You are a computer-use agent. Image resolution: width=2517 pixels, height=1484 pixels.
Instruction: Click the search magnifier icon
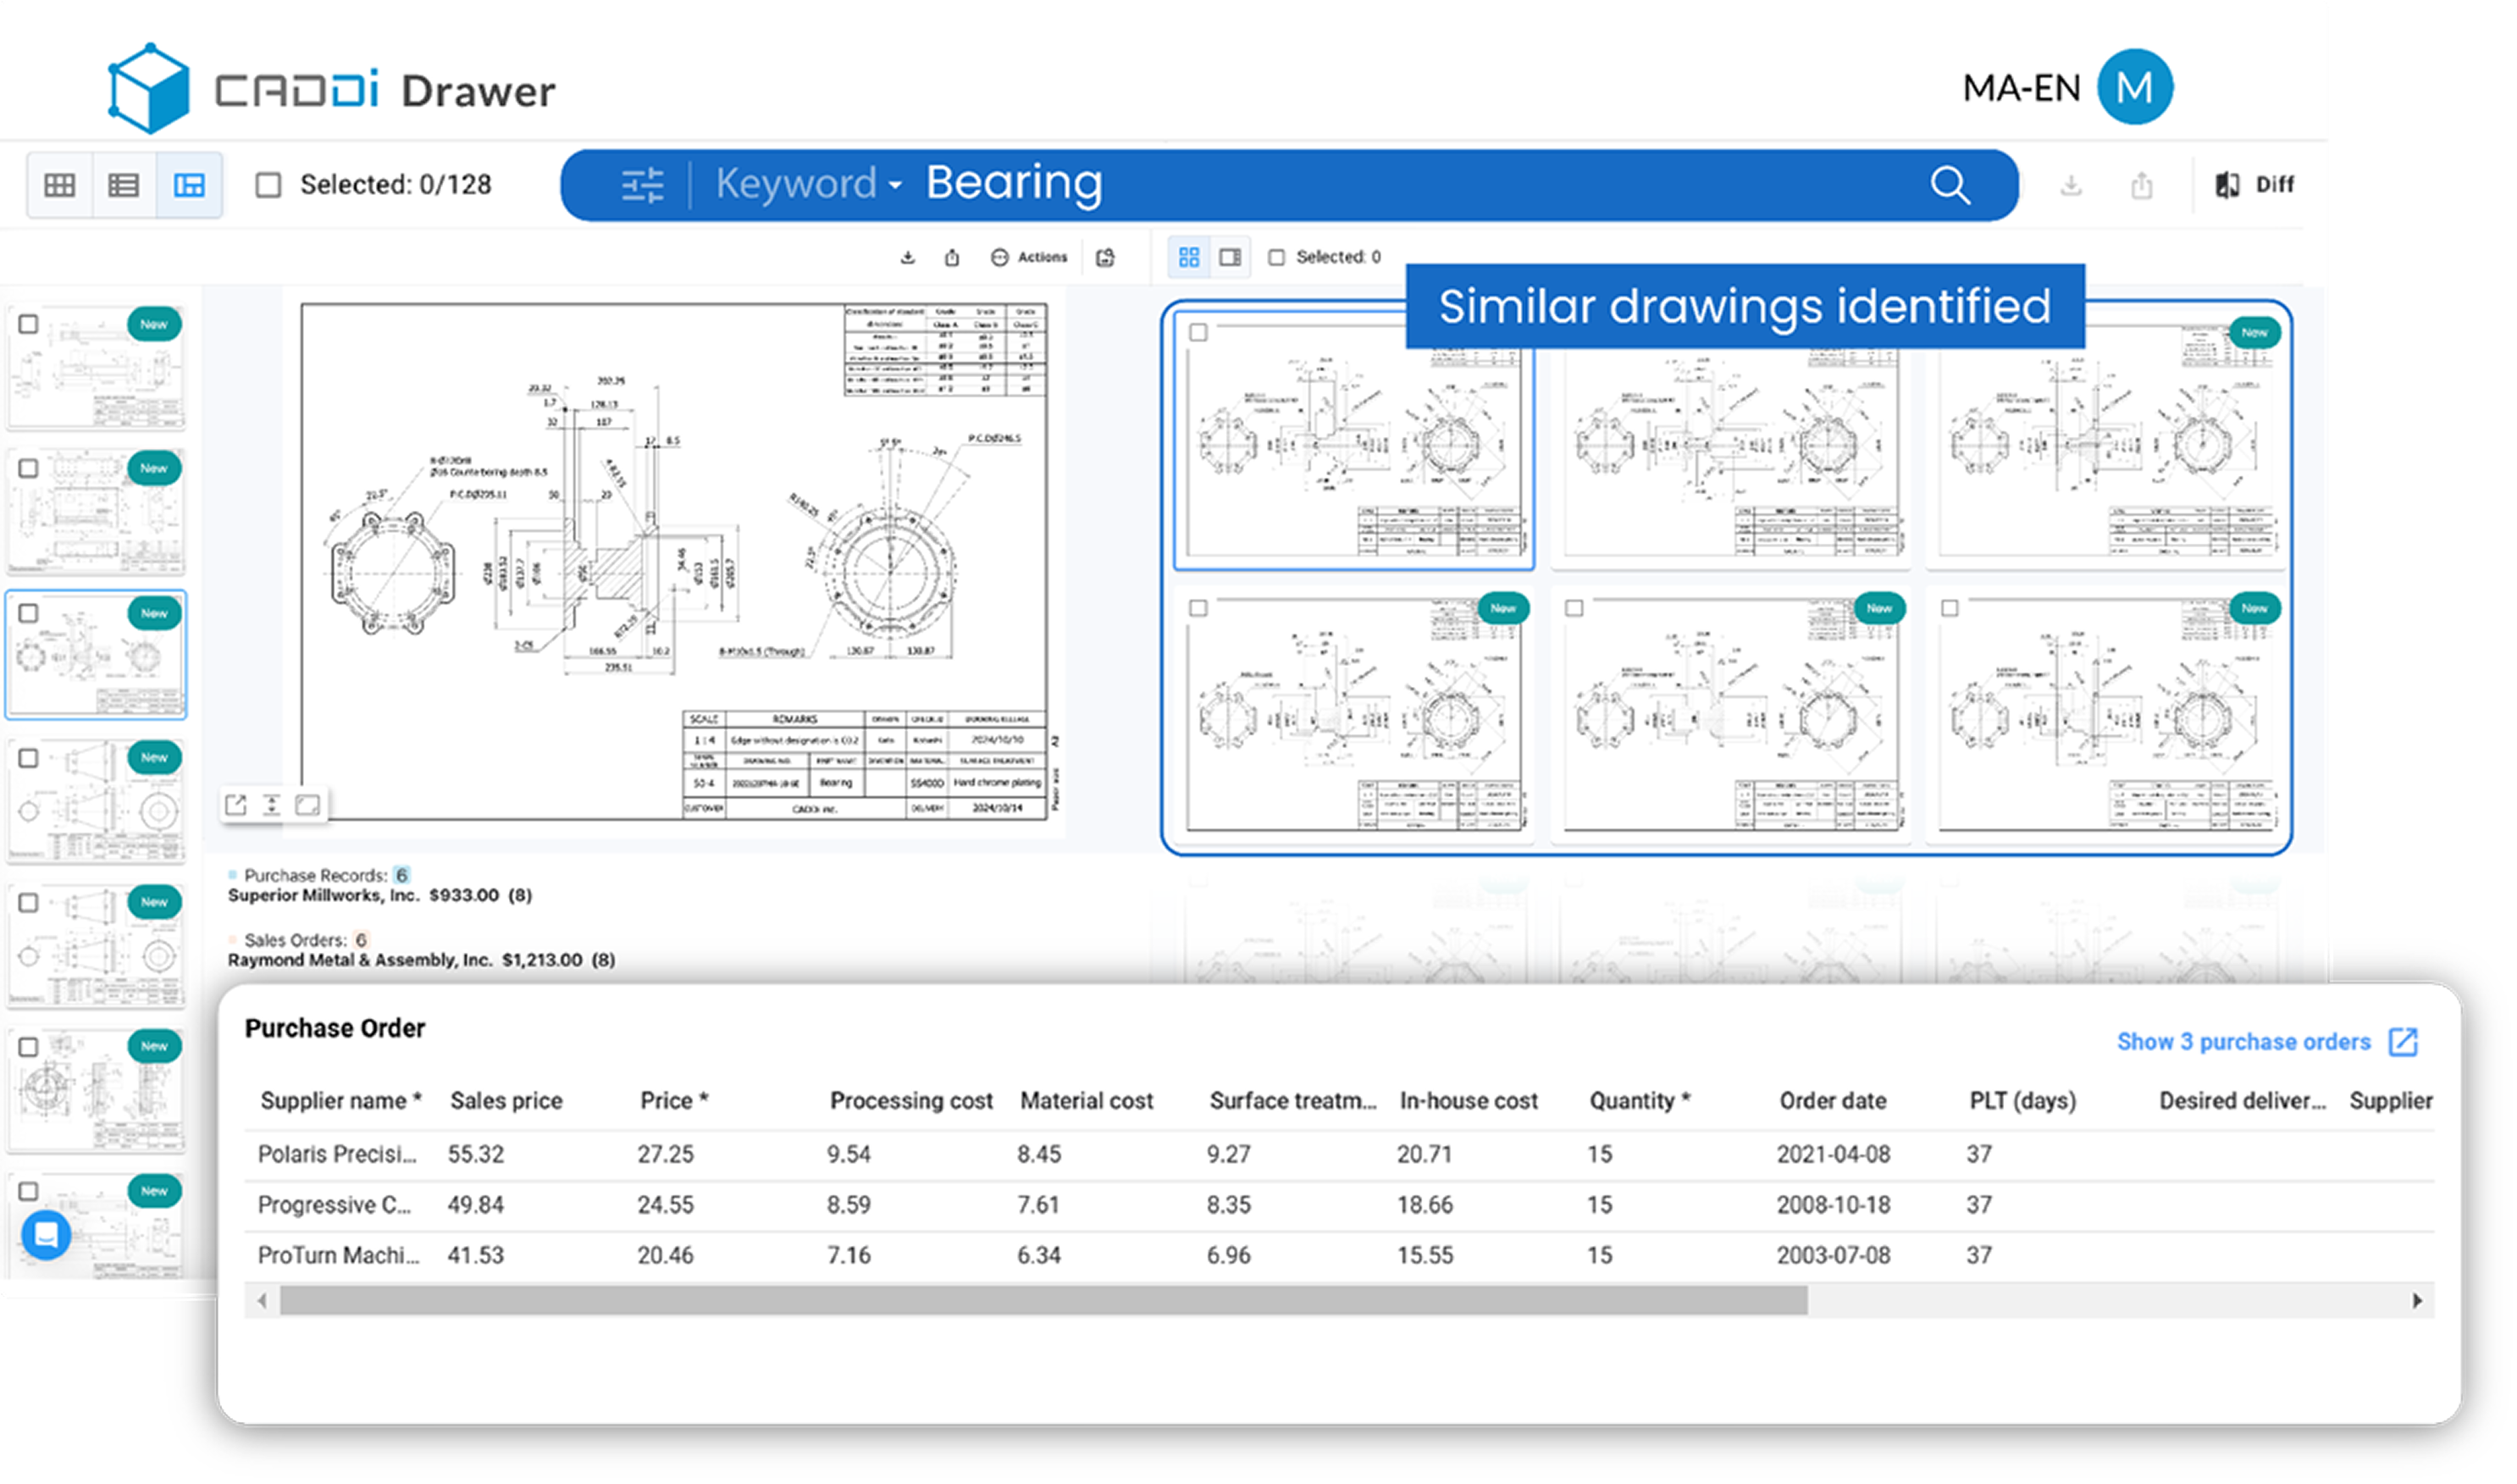(x=1950, y=185)
